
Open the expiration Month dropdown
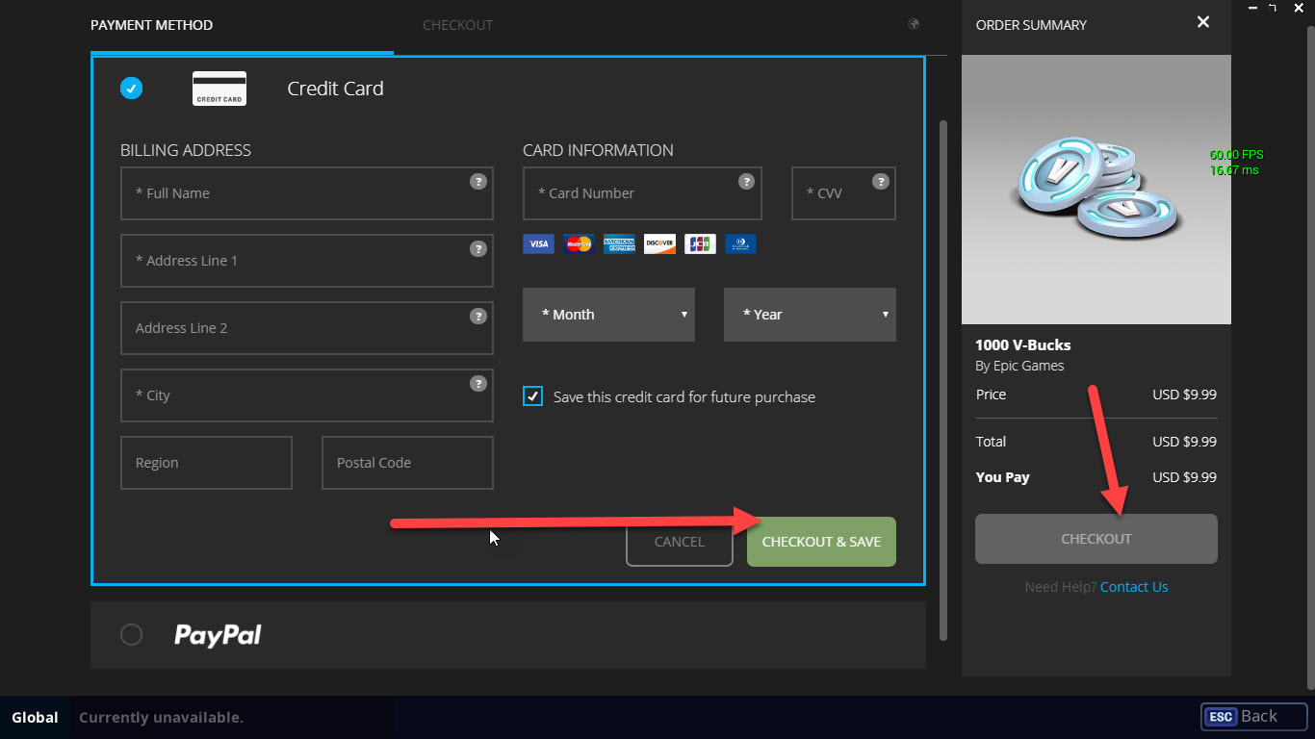(608, 315)
